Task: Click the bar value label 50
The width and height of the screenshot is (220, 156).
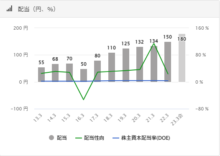Action: tap(84, 64)
